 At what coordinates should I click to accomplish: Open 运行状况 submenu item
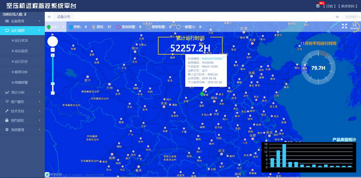pyautogui.click(x=21, y=40)
